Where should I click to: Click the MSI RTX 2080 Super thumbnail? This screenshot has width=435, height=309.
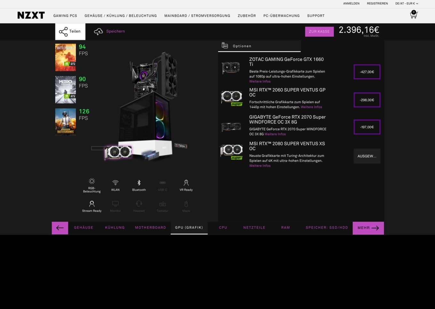point(232,152)
